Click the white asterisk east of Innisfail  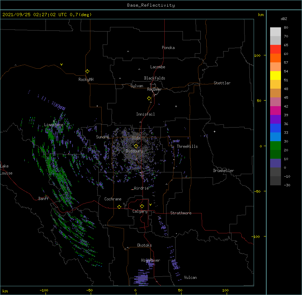(x=176, y=106)
